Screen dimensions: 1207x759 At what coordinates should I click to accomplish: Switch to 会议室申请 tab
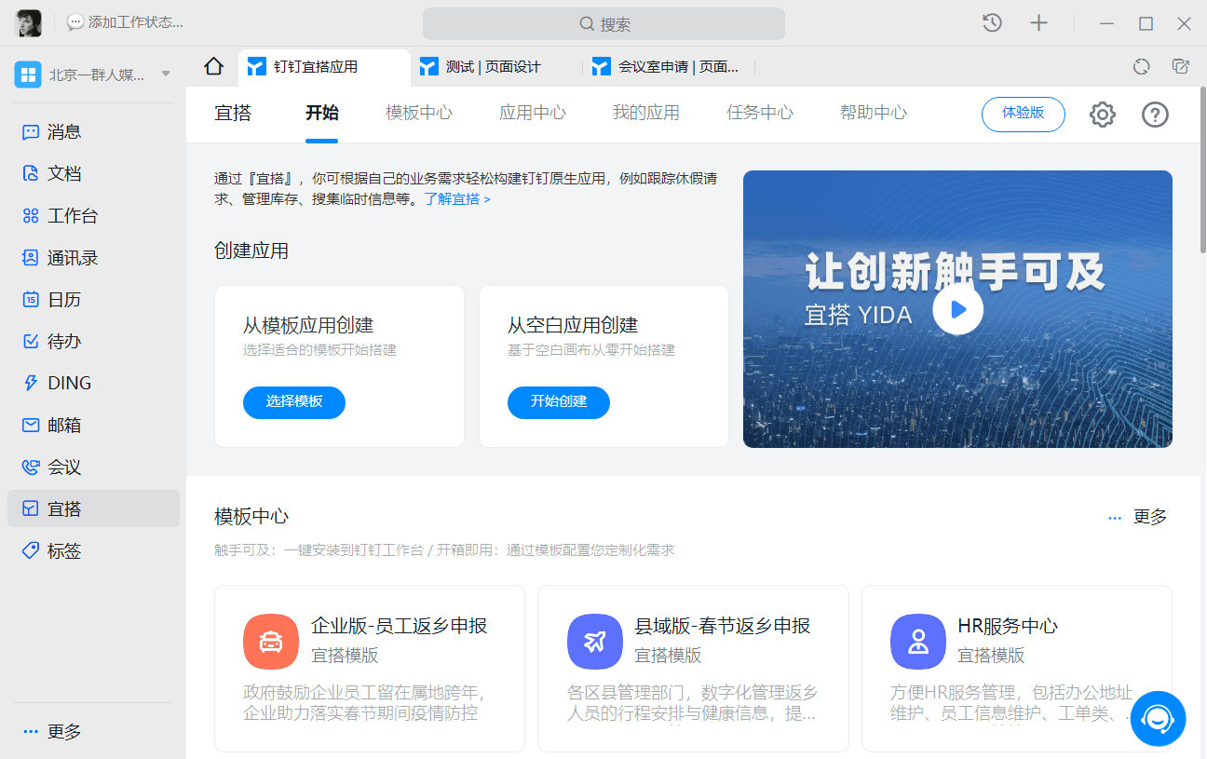(x=669, y=67)
